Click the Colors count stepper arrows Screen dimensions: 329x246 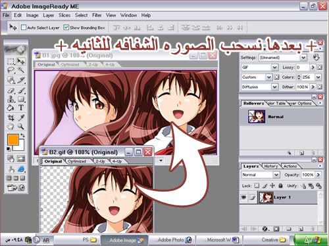[299, 77]
